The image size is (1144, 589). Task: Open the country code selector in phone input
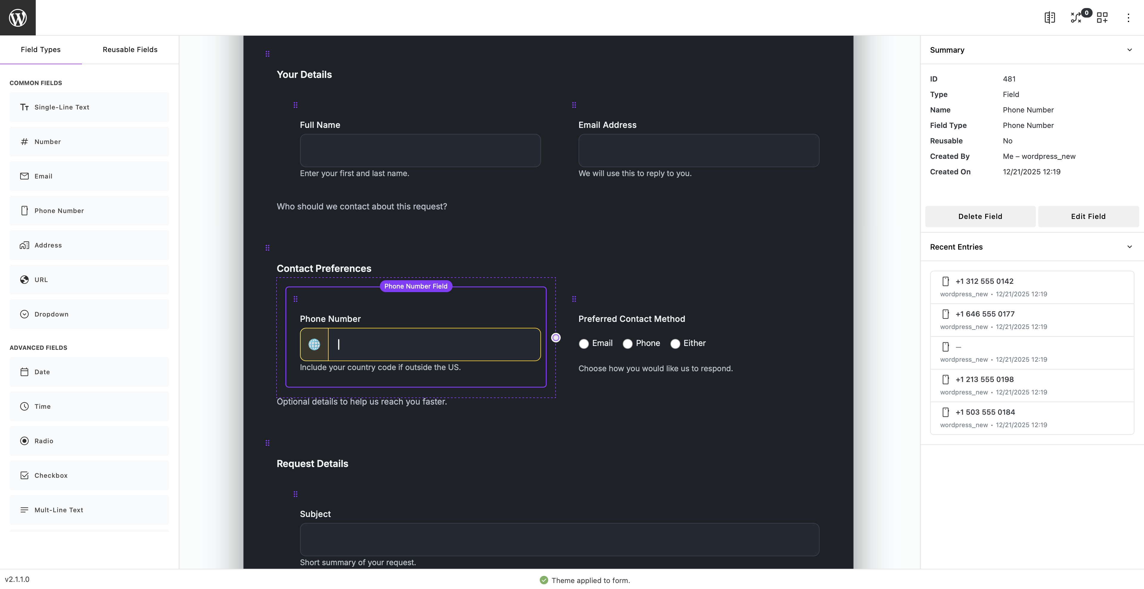click(314, 344)
